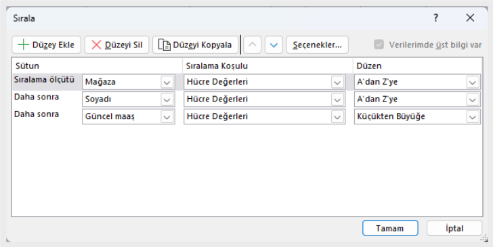The height and width of the screenshot is (247, 493).
Task: Copy level using Düzeyi Kopyala
Action: point(195,45)
